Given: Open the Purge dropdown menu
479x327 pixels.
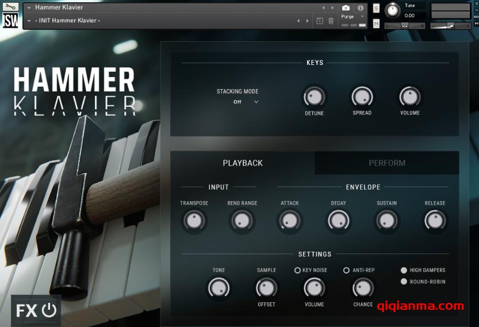Looking at the screenshot, I should (x=353, y=17).
